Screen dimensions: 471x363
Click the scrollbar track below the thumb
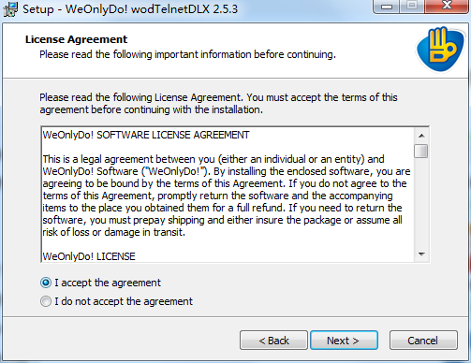(x=421, y=203)
